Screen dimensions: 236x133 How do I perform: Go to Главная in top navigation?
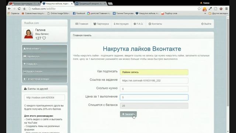pyautogui.click(x=82, y=24)
